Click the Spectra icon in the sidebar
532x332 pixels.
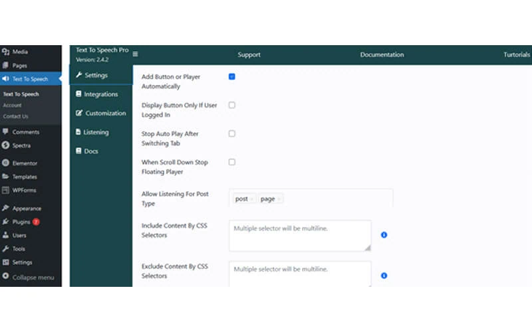coord(6,145)
